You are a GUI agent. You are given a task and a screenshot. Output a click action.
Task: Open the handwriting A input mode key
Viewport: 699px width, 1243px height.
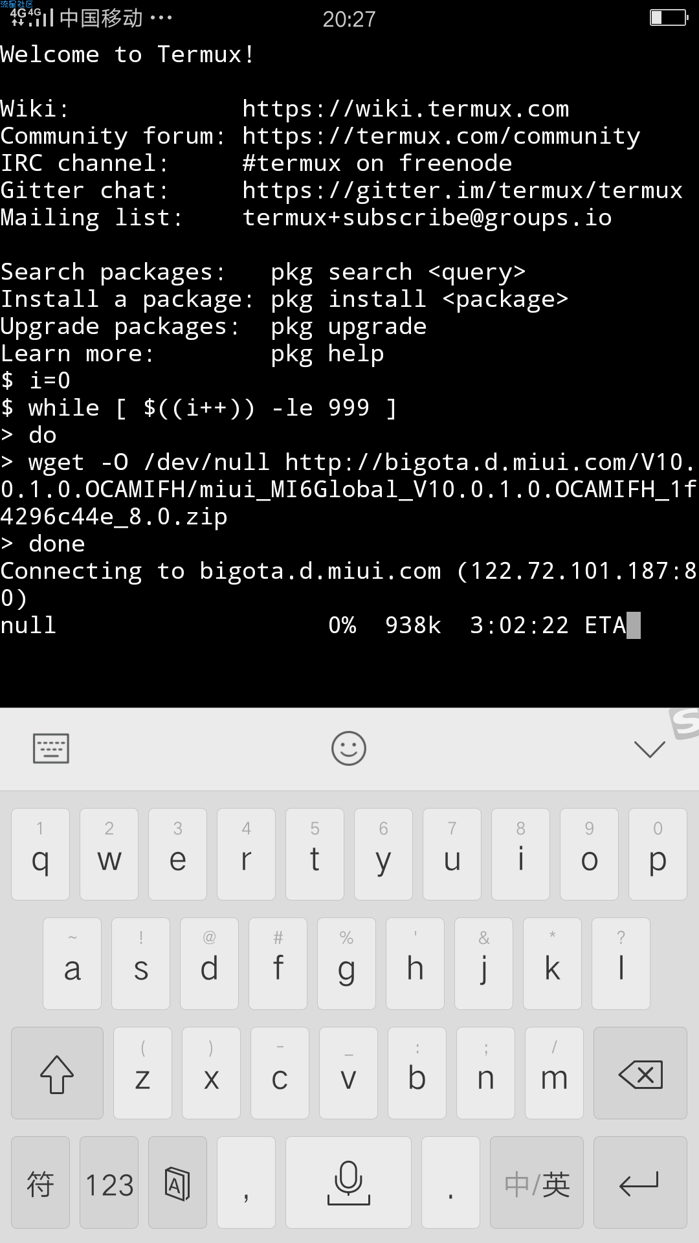177,1182
